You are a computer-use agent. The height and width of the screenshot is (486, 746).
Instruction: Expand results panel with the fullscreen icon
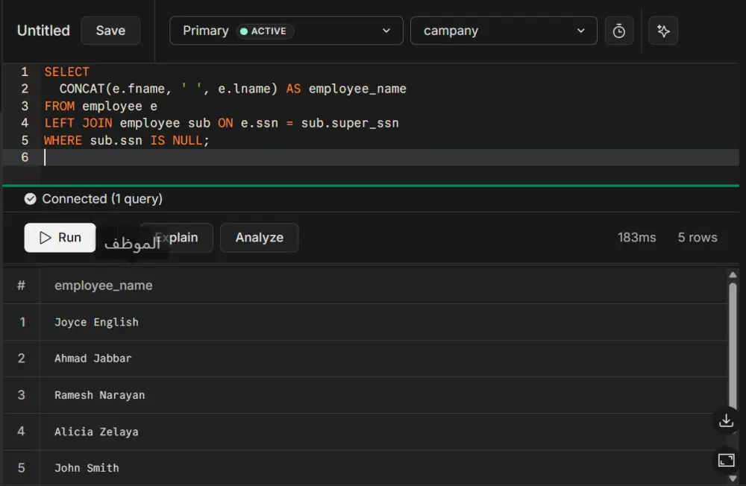pyautogui.click(x=726, y=460)
